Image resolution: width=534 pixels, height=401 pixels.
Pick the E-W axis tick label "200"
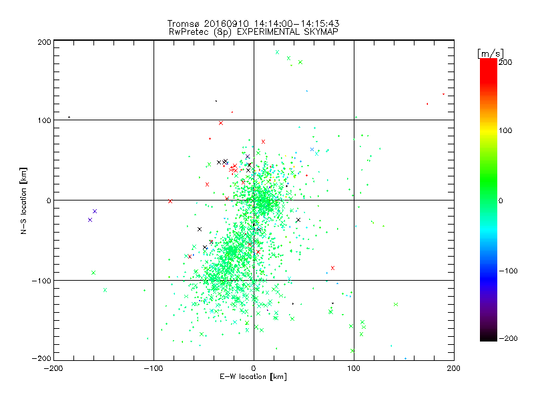(x=454, y=368)
